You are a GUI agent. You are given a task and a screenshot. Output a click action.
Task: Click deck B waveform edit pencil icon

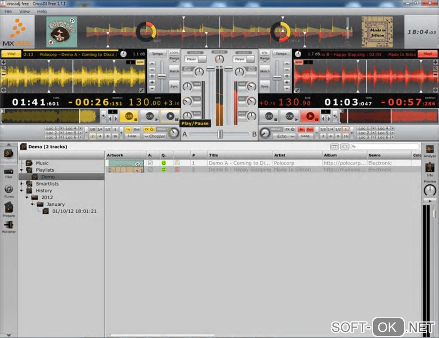click(x=297, y=90)
